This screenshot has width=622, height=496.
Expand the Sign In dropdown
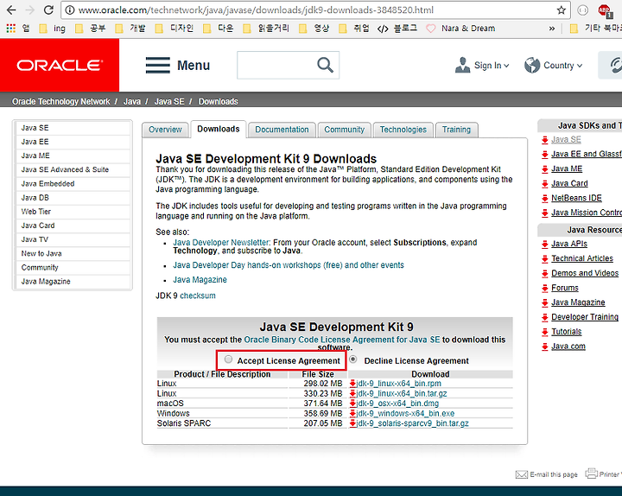[x=506, y=66]
